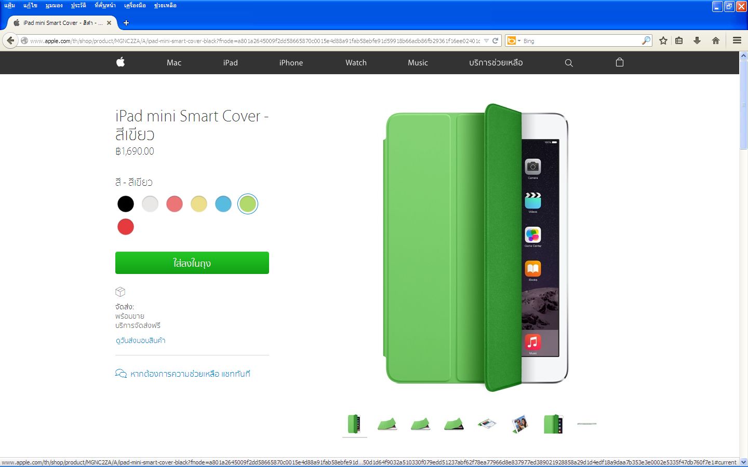Open the Watch navigation item

(356, 63)
